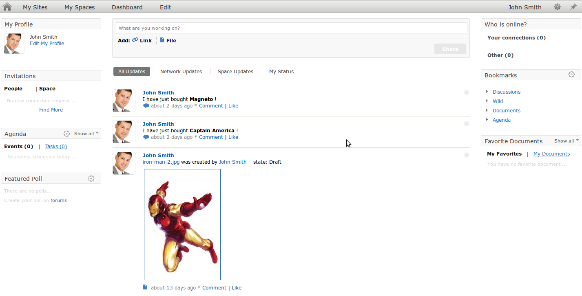582x296 pixels.
Task: Comment on the Captain America post
Action: (x=211, y=137)
